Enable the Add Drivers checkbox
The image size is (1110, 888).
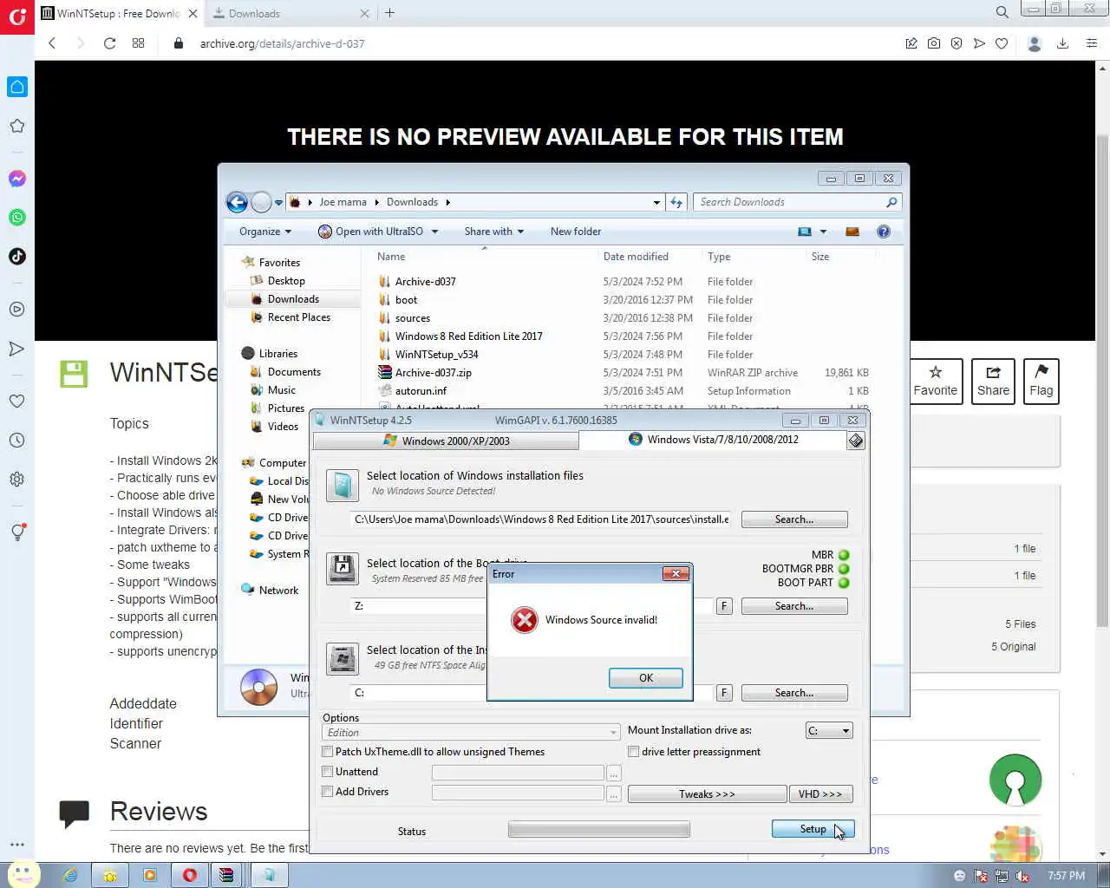(x=327, y=792)
